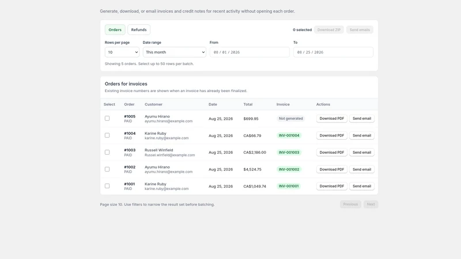
Task: Click the Russell Winfield customer name
Action: click(x=159, y=150)
